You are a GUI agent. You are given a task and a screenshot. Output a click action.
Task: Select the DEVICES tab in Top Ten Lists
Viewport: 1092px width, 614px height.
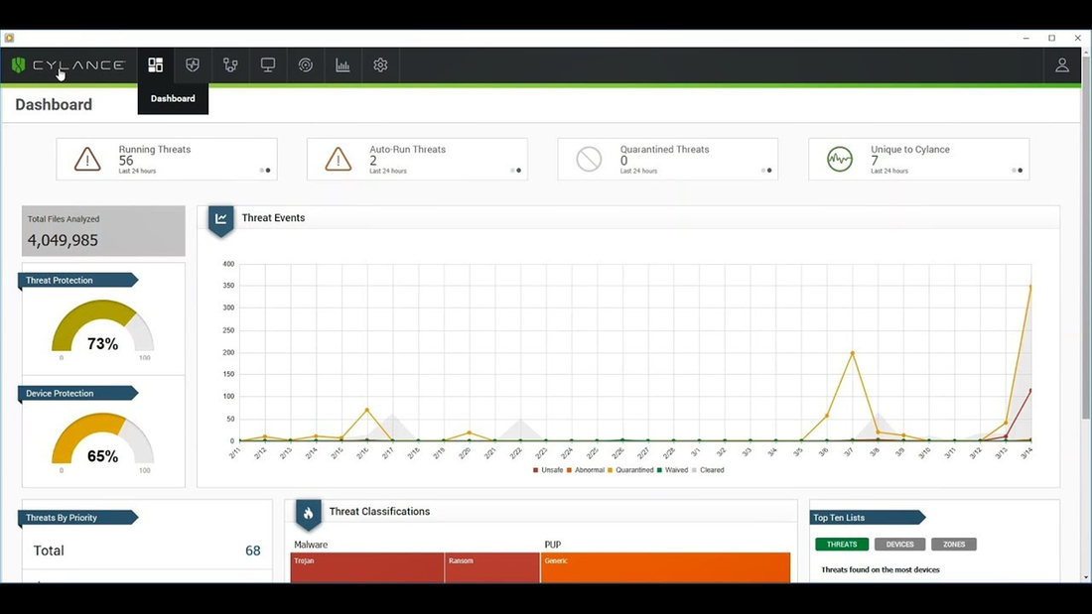tap(899, 545)
